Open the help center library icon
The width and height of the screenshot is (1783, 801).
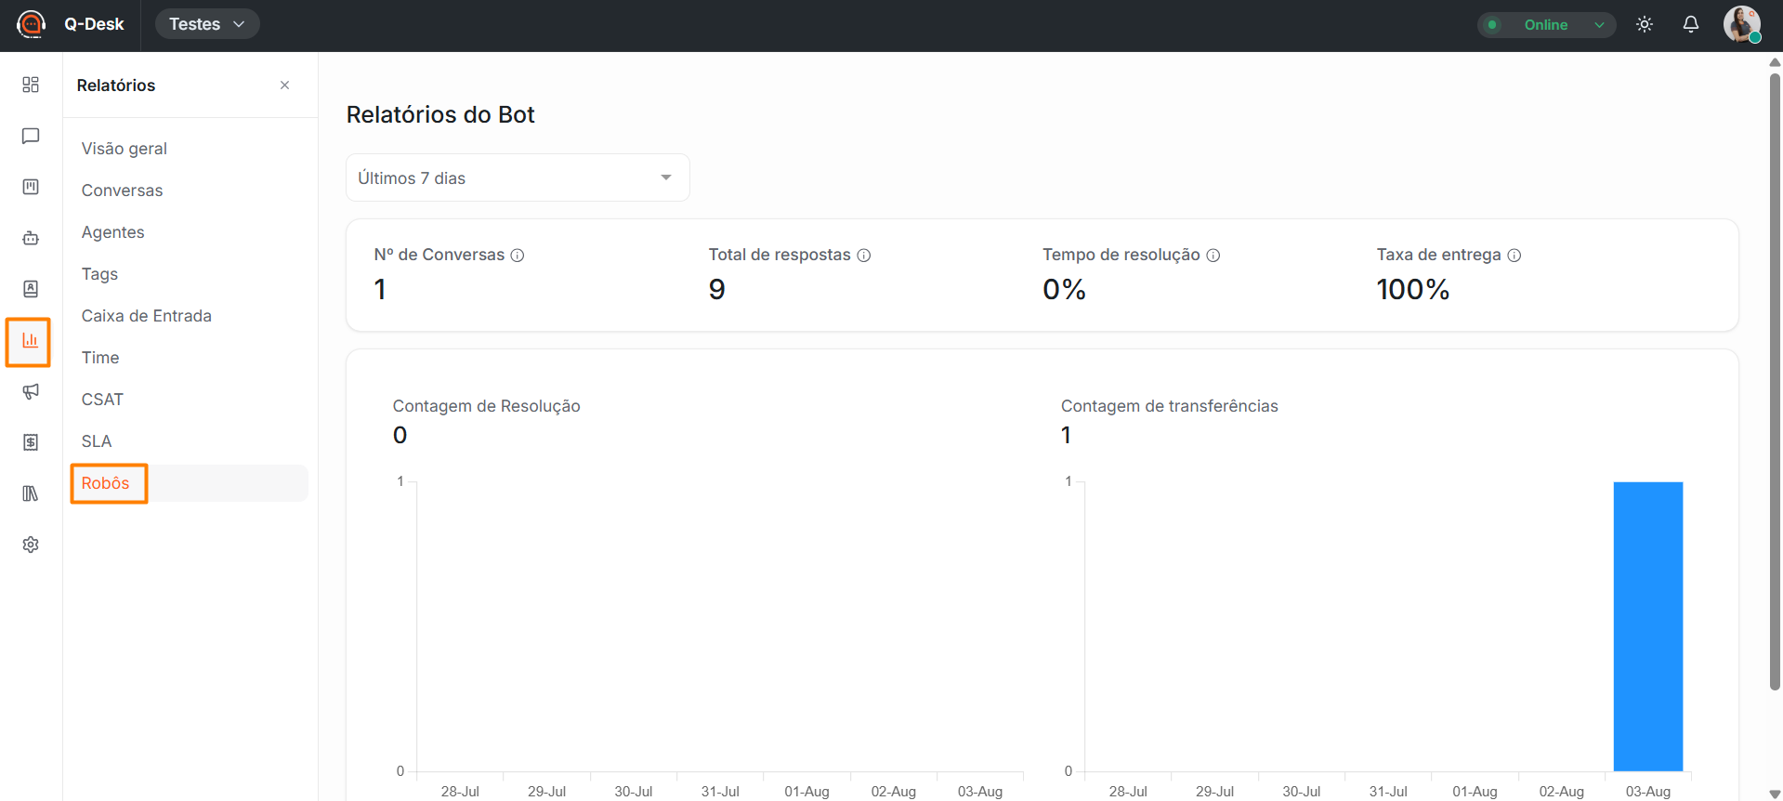pyautogui.click(x=31, y=493)
